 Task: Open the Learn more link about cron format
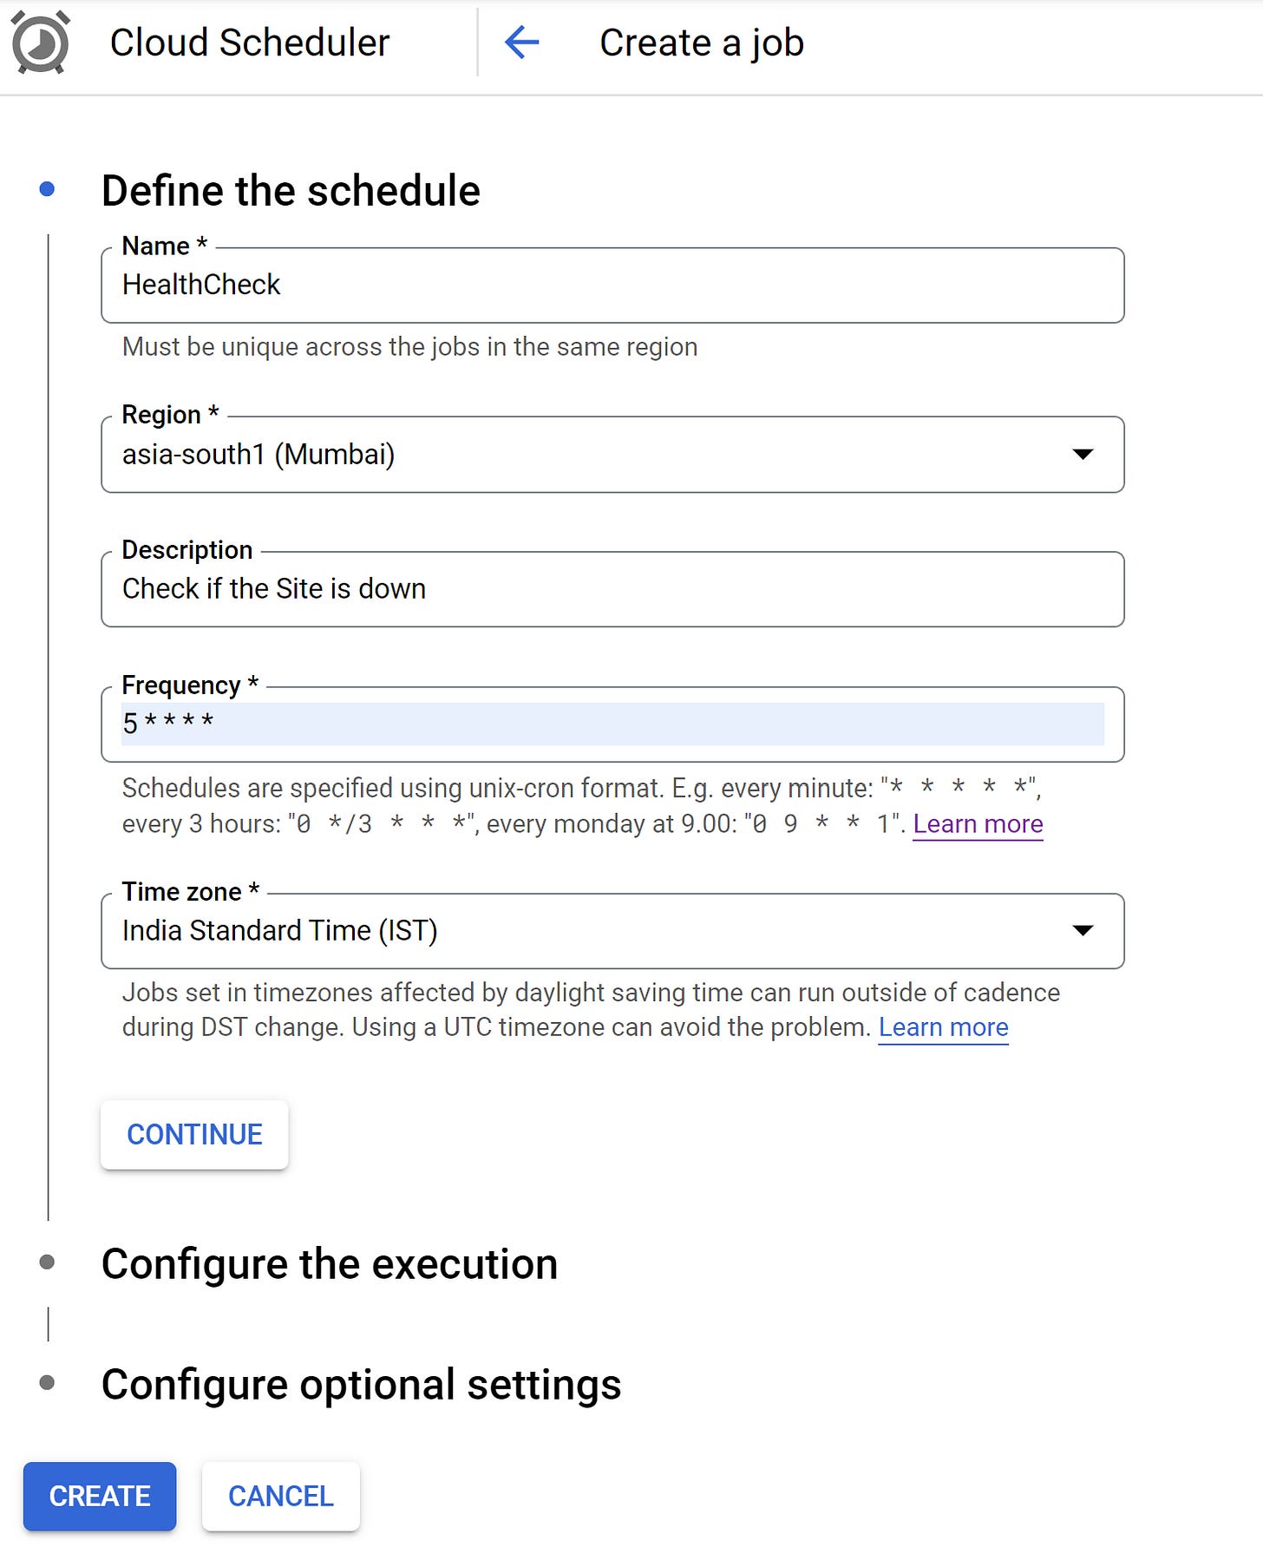[x=978, y=823]
